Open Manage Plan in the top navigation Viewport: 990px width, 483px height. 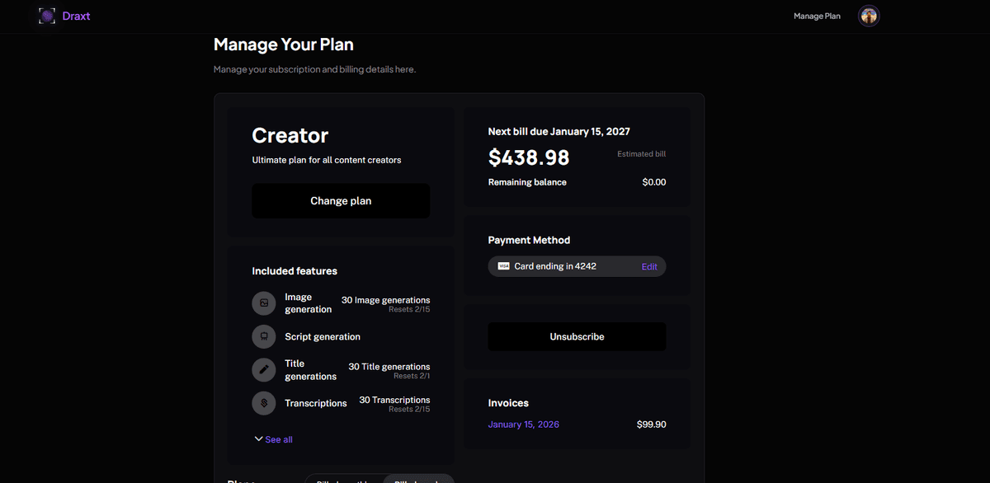[817, 16]
